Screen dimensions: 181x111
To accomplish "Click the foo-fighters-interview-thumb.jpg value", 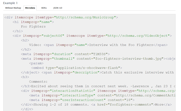I will pyautogui.click(x=128, y=59).
